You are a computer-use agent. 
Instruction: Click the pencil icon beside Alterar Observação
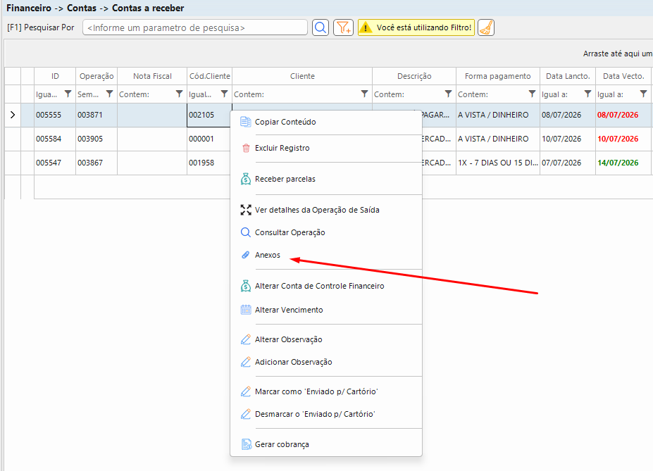246,339
